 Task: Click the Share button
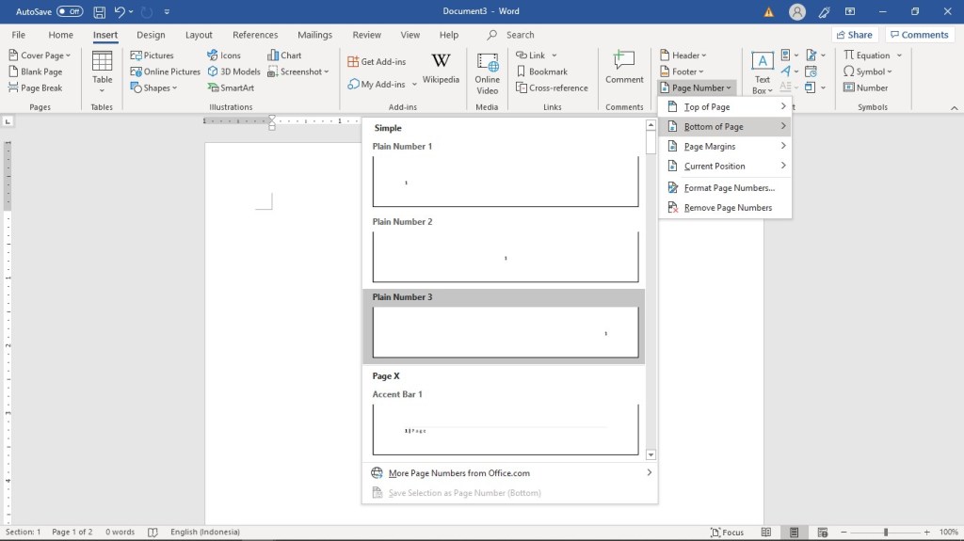(x=853, y=35)
